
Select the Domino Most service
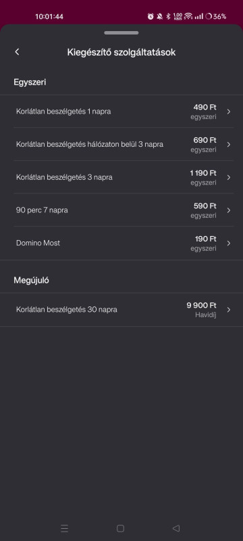point(122,243)
